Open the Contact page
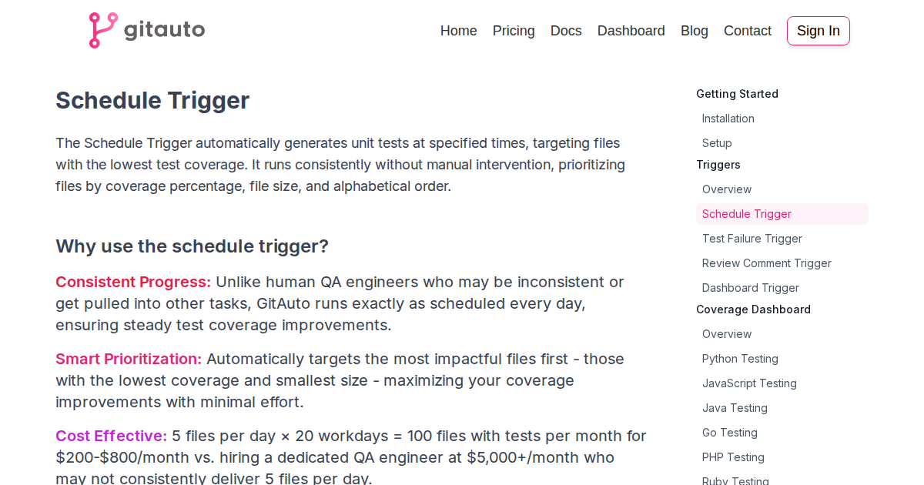 pos(747,31)
